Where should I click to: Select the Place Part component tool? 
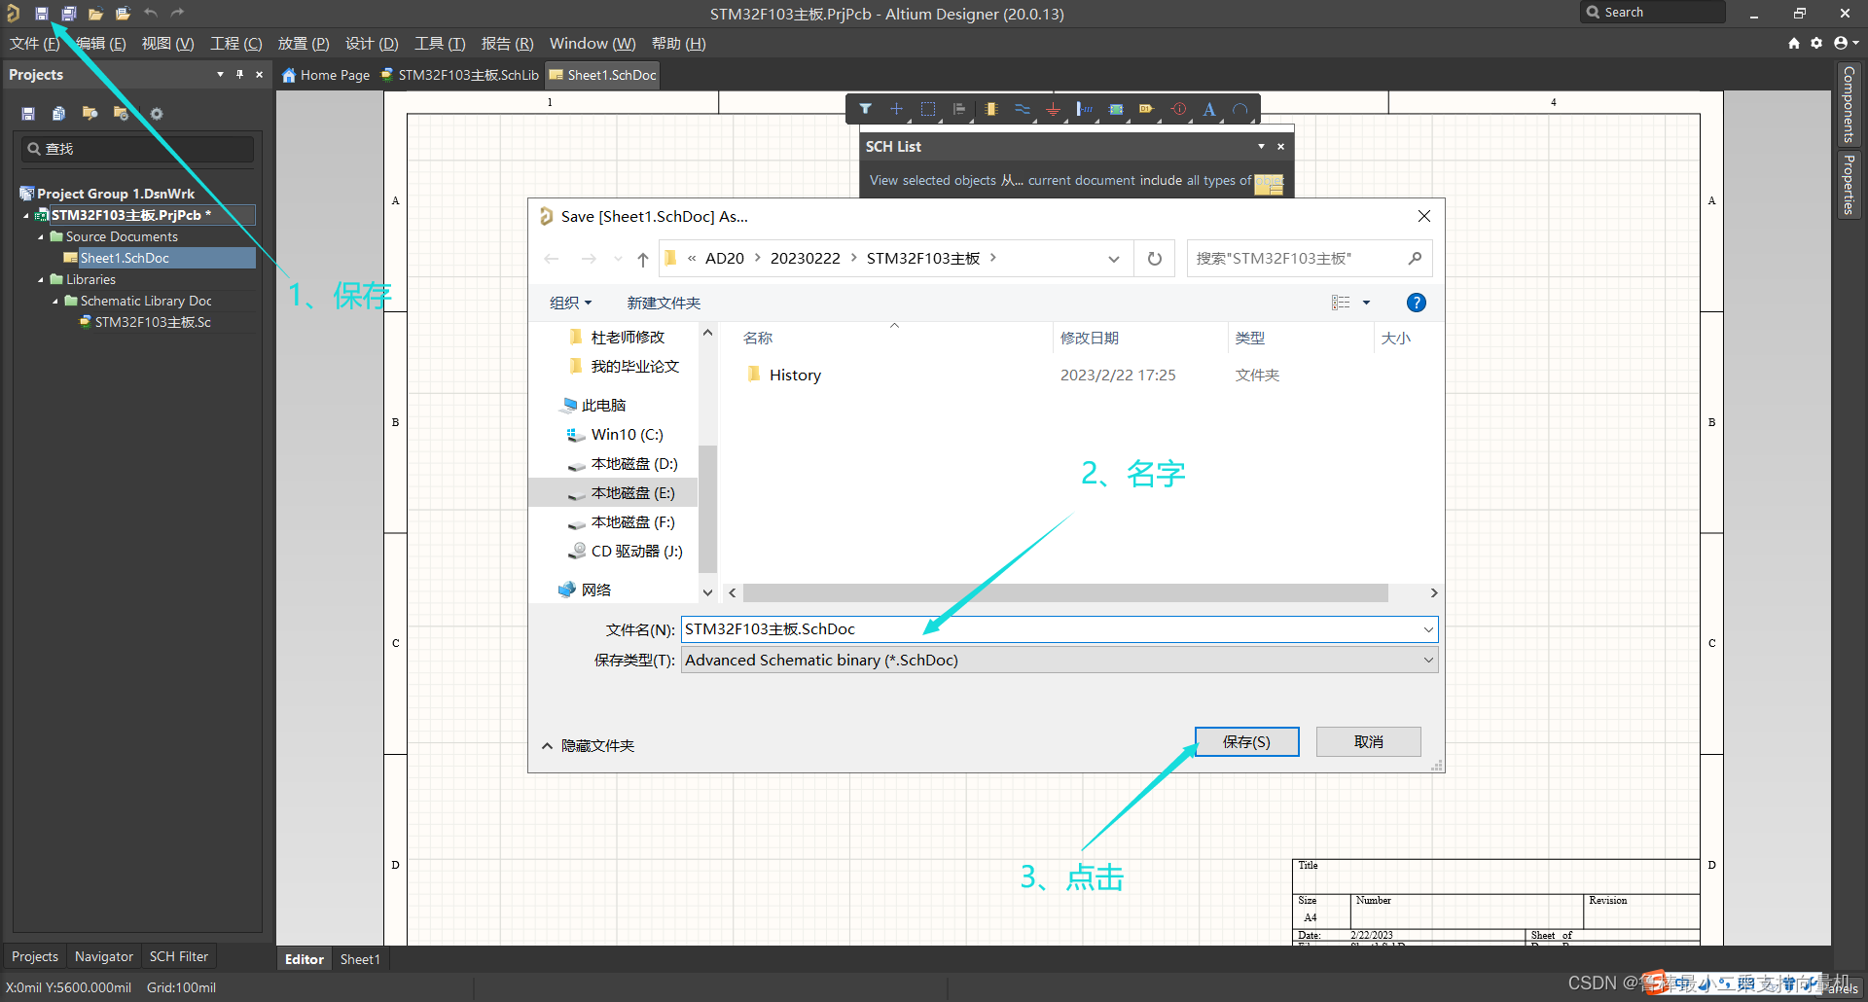click(990, 109)
